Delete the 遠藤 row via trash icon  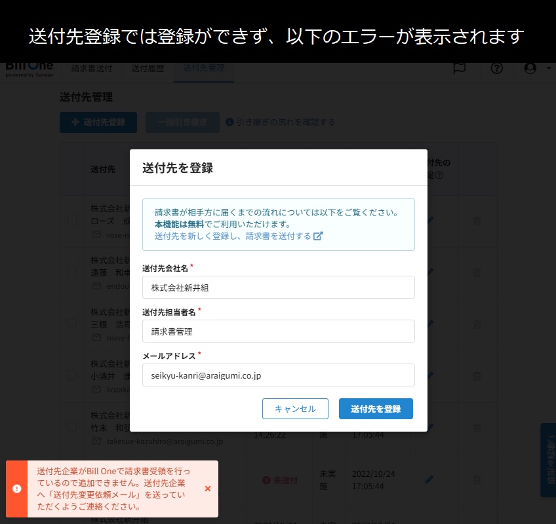[x=477, y=272]
